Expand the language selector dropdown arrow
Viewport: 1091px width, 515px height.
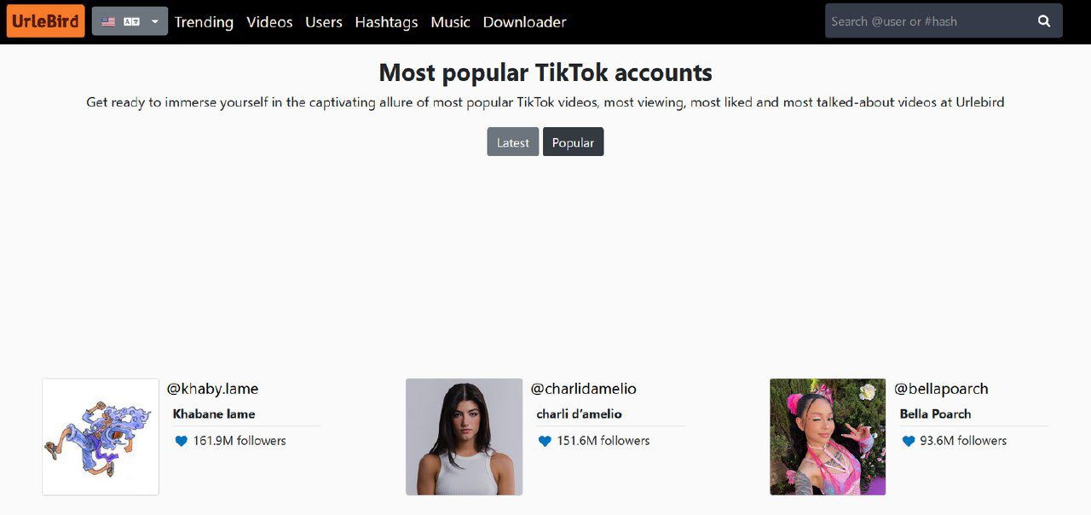155,21
